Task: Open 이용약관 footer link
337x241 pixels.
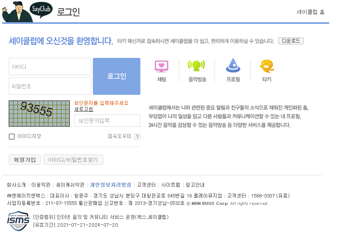Action: coord(41,185)
